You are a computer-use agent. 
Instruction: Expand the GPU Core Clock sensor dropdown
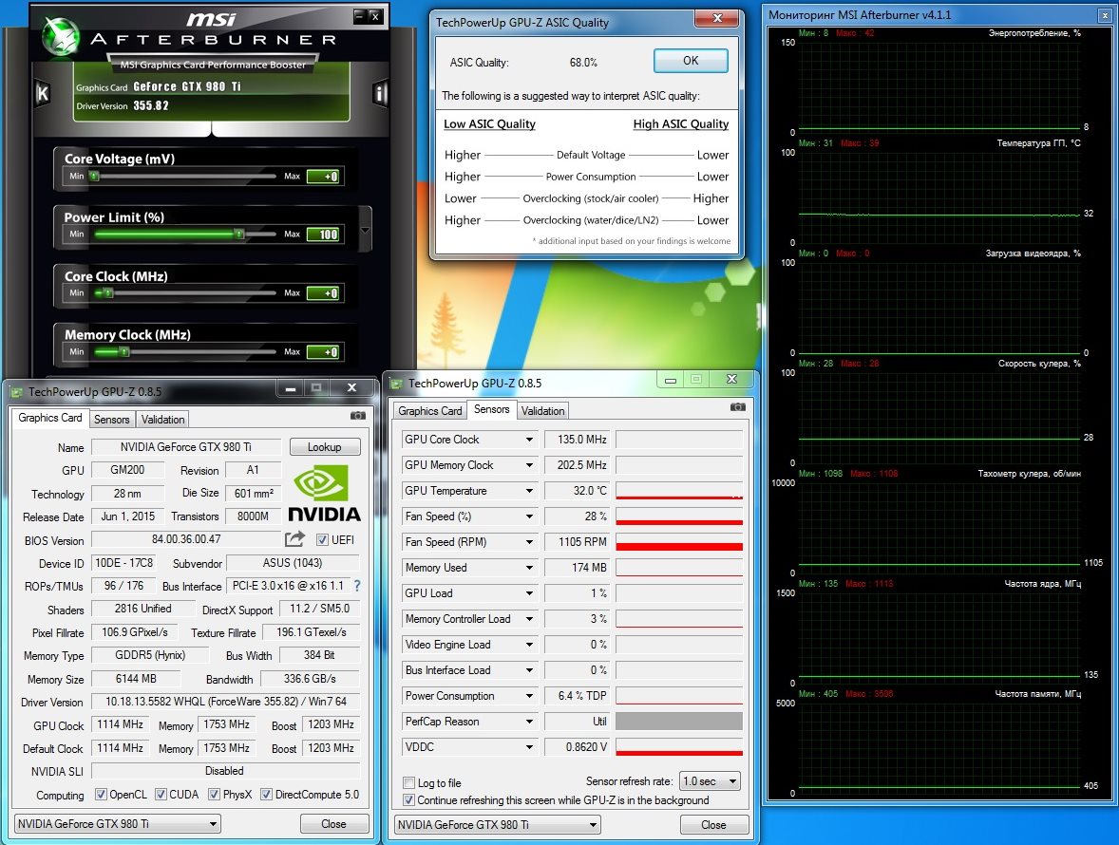(530, 440)
